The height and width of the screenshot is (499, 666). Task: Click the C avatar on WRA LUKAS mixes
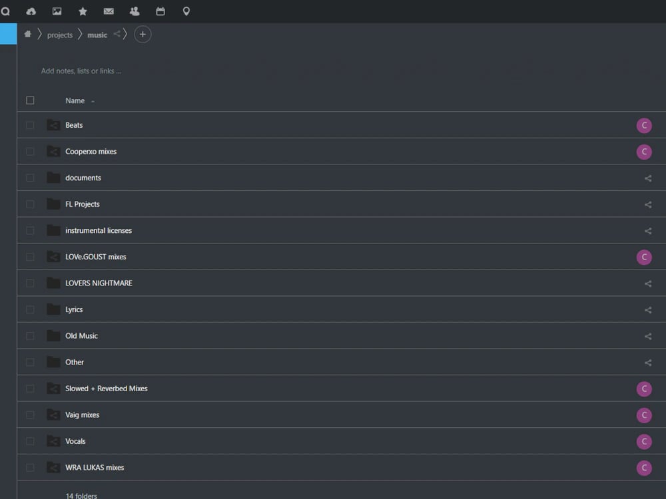coord(644,468)
